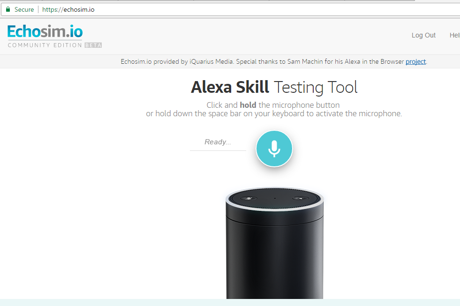This screenshot has height=306, width=460.
Task: Click the mute button on Echo top
Action: (249, 198)
